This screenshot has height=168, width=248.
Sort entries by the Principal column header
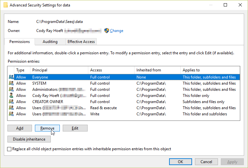59,70
